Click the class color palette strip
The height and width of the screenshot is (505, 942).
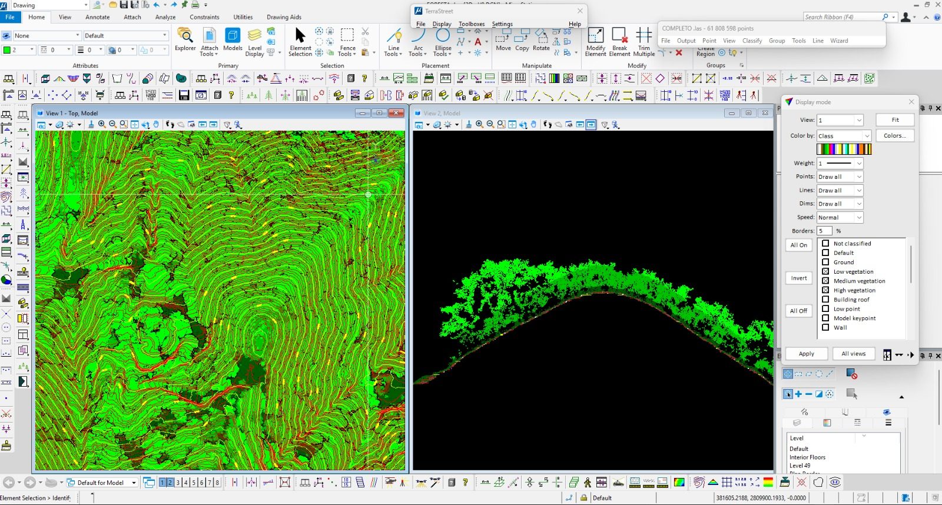[844, 149]
